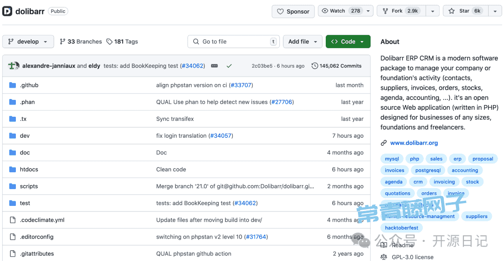This screenshot has width=504, height=261.
Task: Expand commit message ellipsis button
Action: pos(214,66)
